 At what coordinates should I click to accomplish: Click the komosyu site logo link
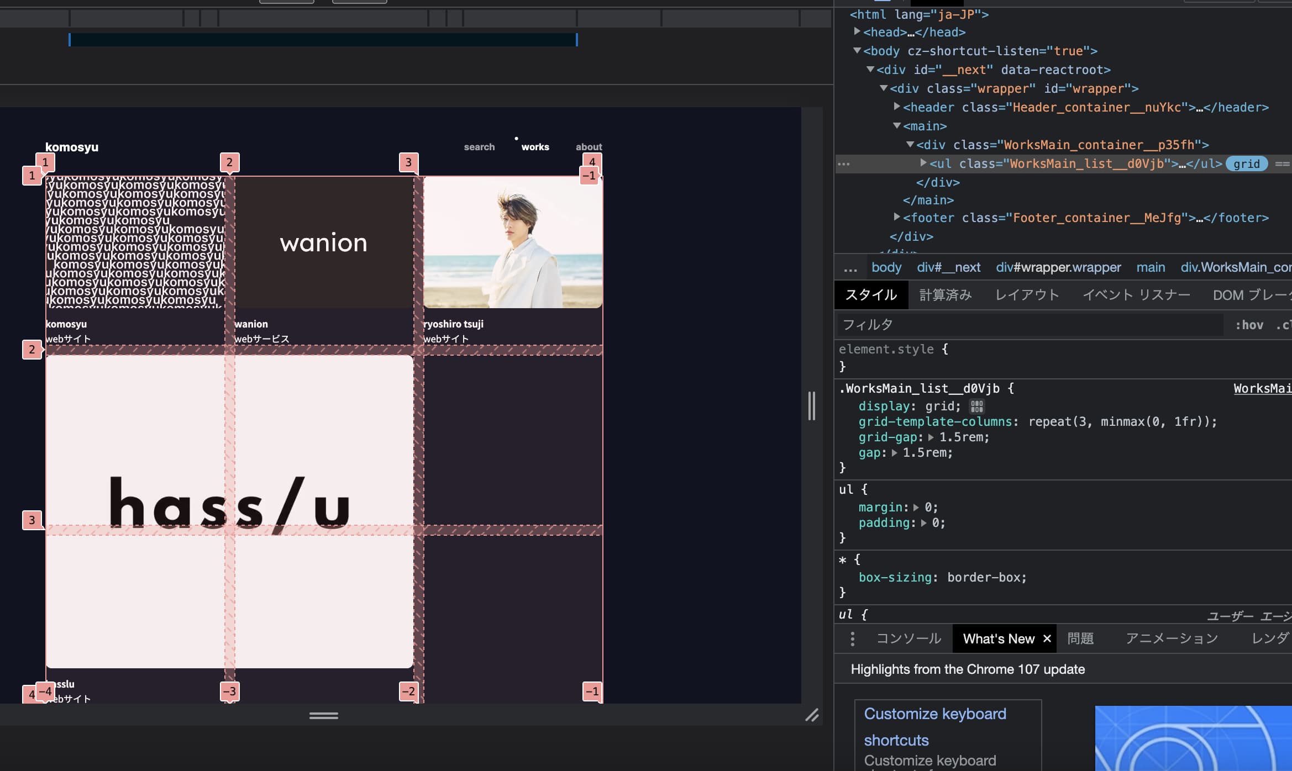[72, 147]
